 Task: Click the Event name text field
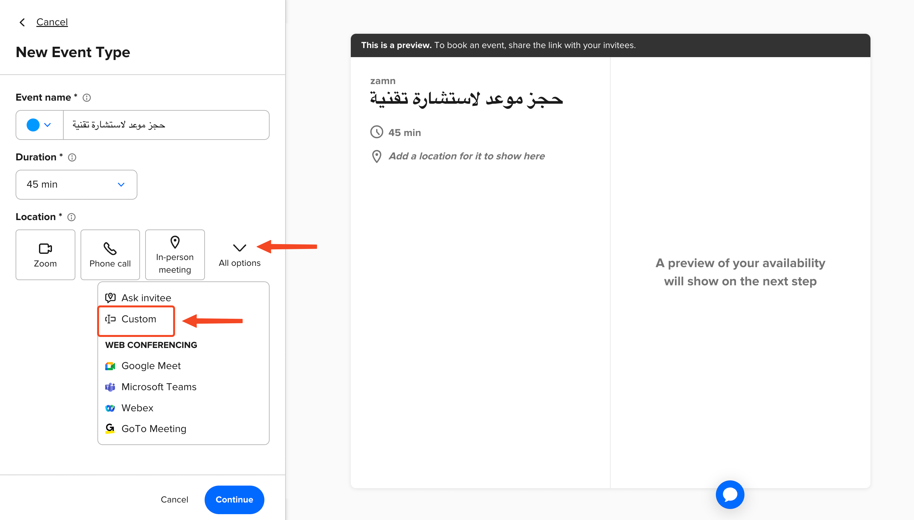tap(166, 125)
